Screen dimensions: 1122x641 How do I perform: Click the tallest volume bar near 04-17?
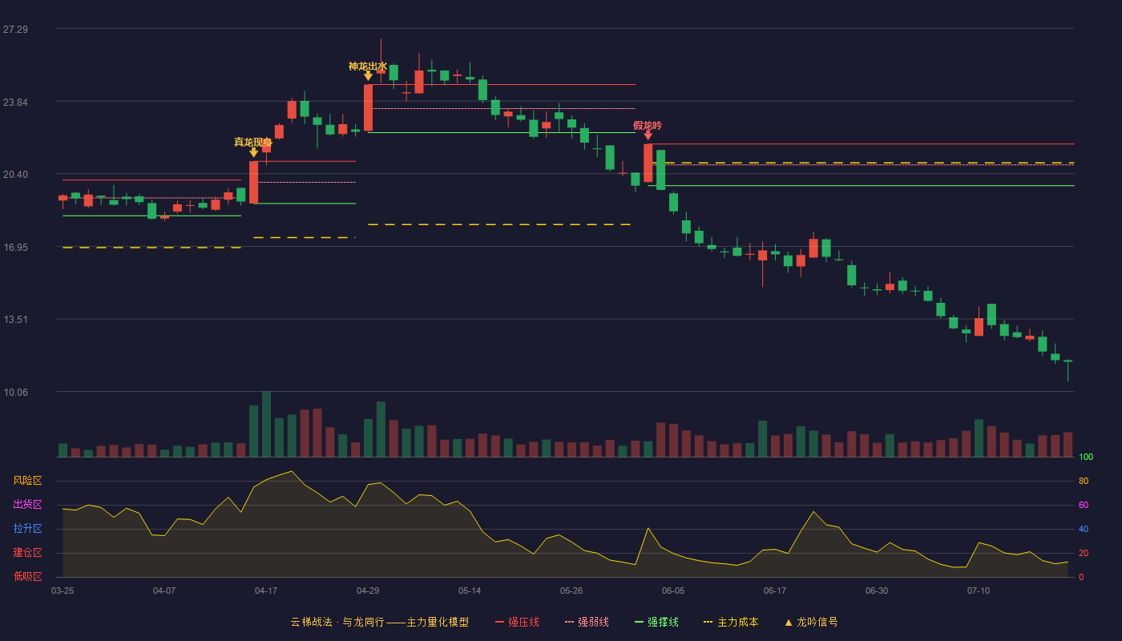266,424
